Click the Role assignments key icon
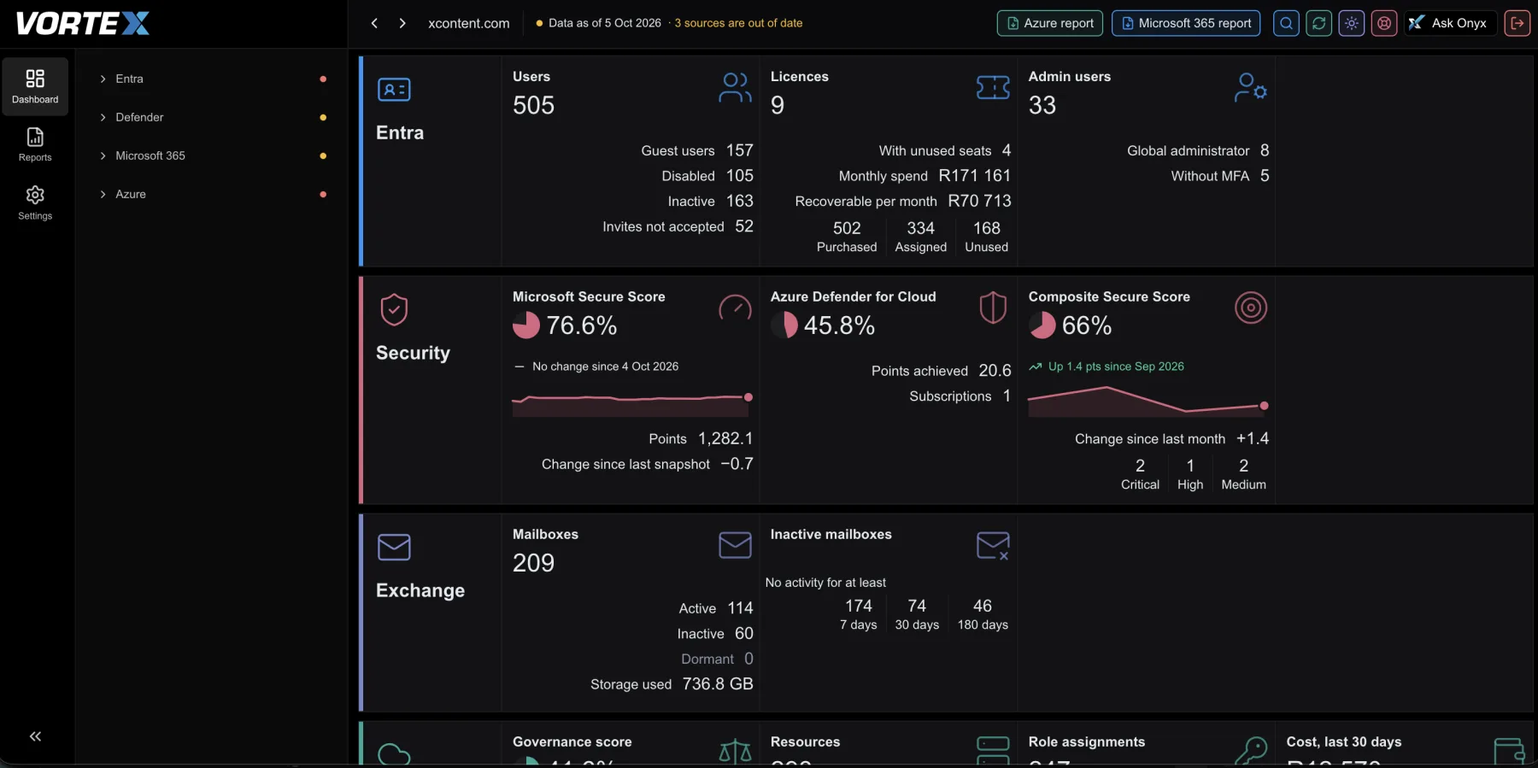 [x=1251, y=751]
